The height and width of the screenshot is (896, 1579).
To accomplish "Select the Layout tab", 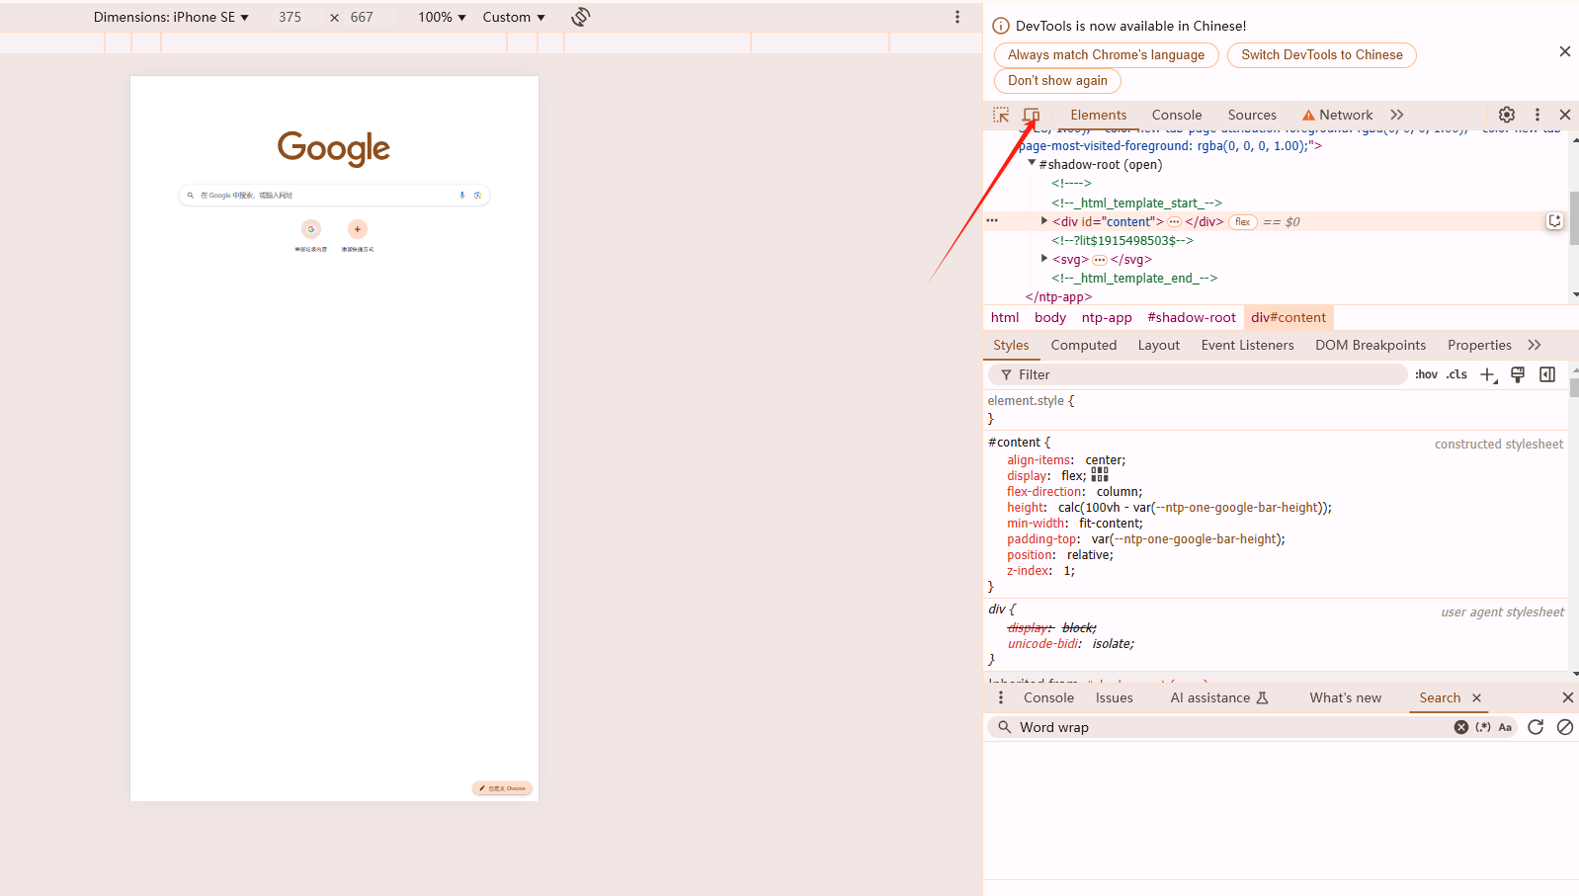I will pyautogui.click(x=1158, y=345).
